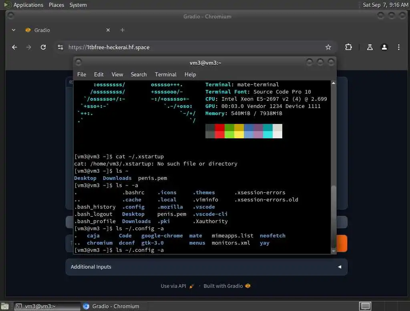This screenshot has height=311, width=410.
Task: Click the green neofetch color block
Action: pos(229,131)
